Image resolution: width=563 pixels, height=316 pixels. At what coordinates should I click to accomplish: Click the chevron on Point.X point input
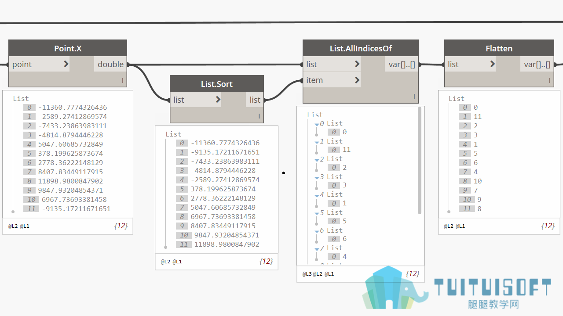(x=66, y=64)
